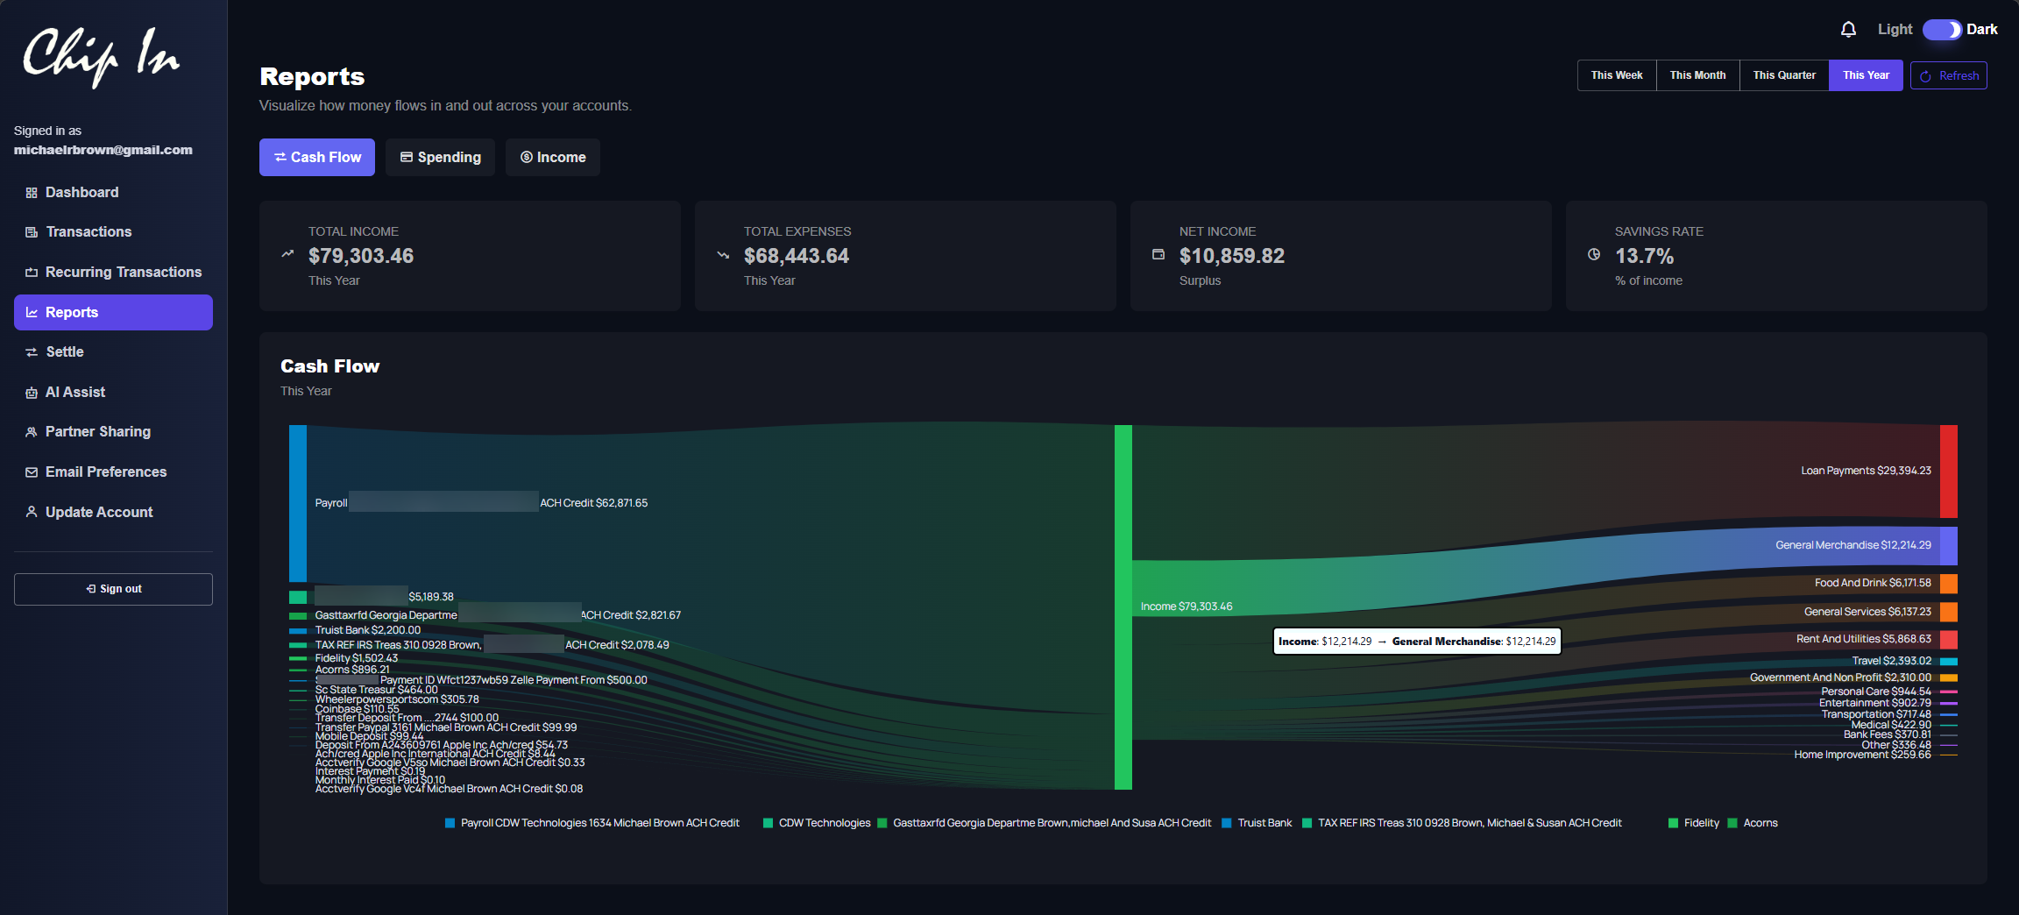Viewport: 2019px width, 915px height.
Task: Click the Government And Non Profit bar
Action: [1948, 677]
